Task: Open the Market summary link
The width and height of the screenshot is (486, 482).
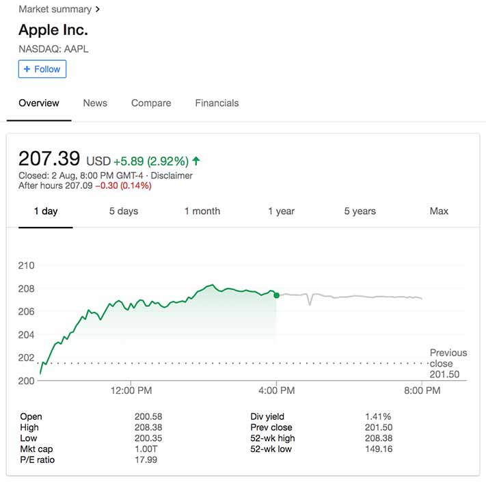Action: click(55, 10)
